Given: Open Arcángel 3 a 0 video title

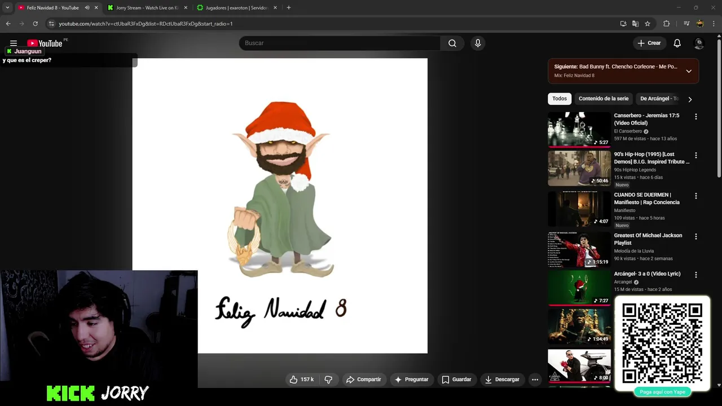Looking at the screenshot, I should (647, 273).
